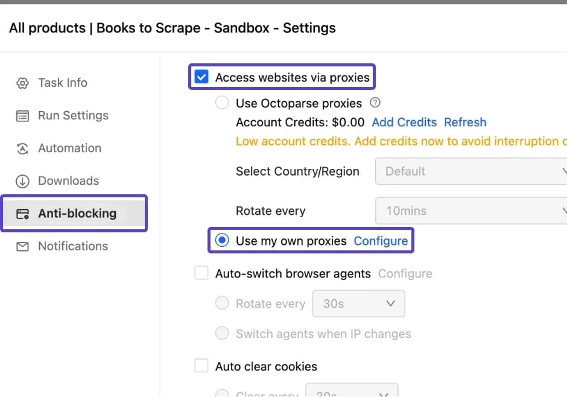This screenshot has height=397, width=567.
Task: Click Refresh next to account credits
Action: [465, 122]
